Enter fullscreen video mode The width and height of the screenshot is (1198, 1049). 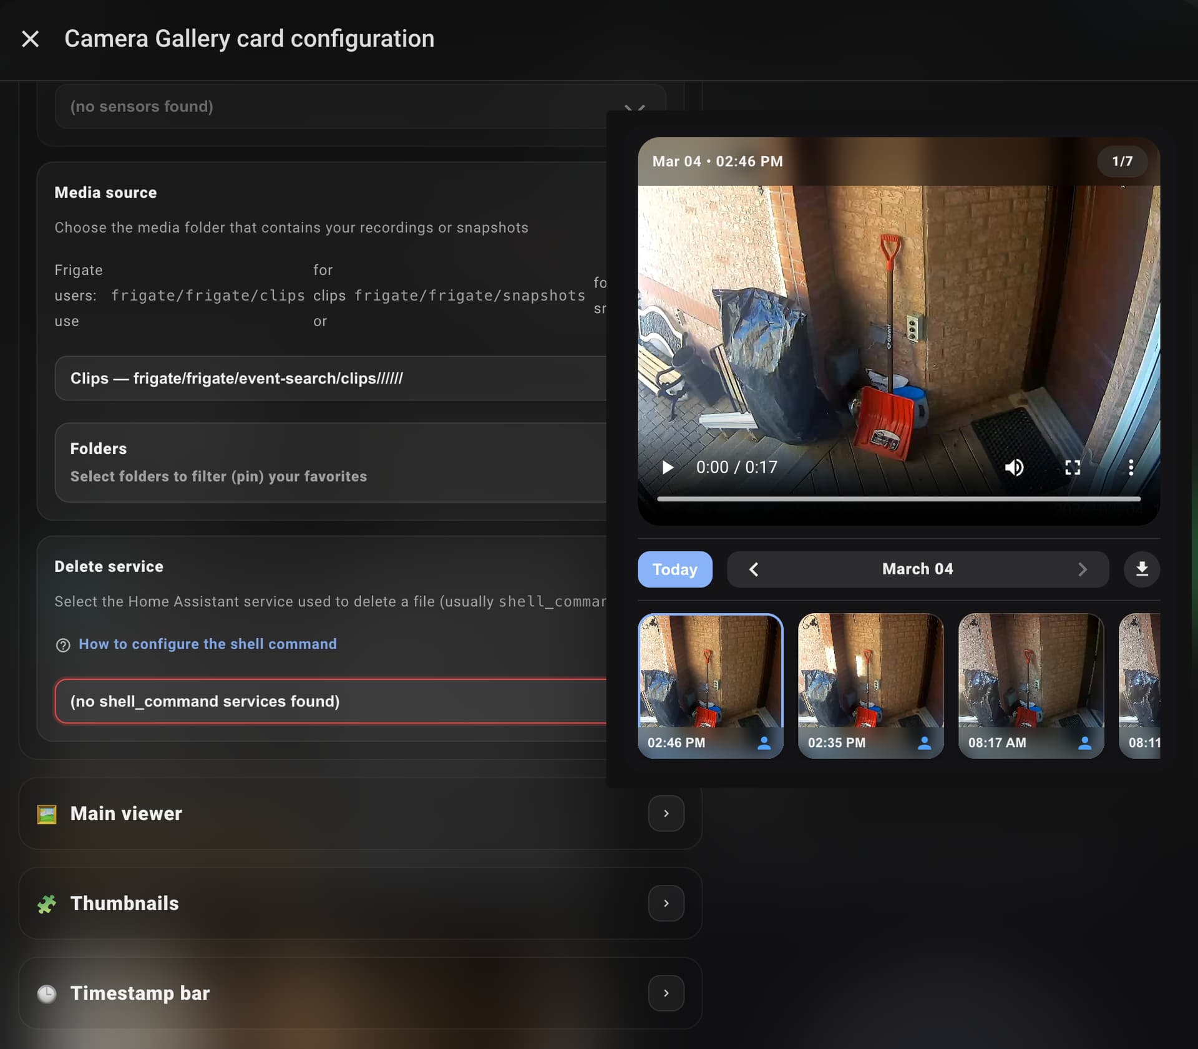(1072, 467)
